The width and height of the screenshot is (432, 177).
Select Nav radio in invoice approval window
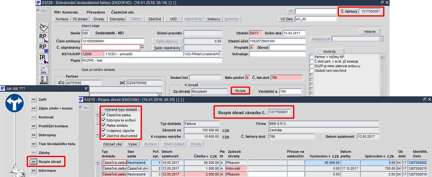[x=38, y=10]
